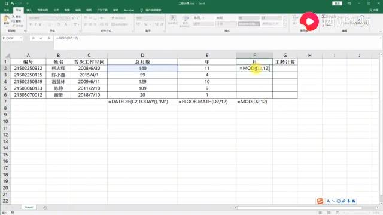Click the AutoSum sigma icon
This screenshot has height=215, width=383.
[323, 16]
